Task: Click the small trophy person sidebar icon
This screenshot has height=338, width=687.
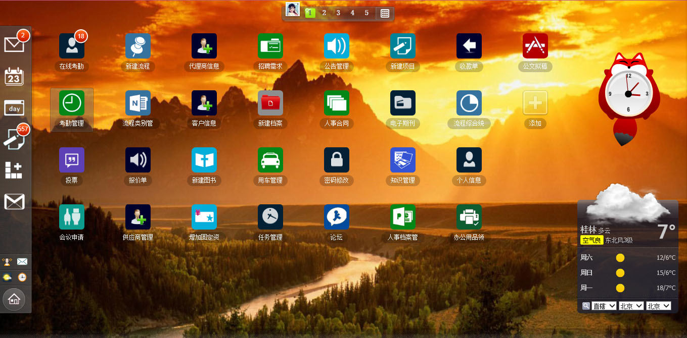Action: point(7,261)
